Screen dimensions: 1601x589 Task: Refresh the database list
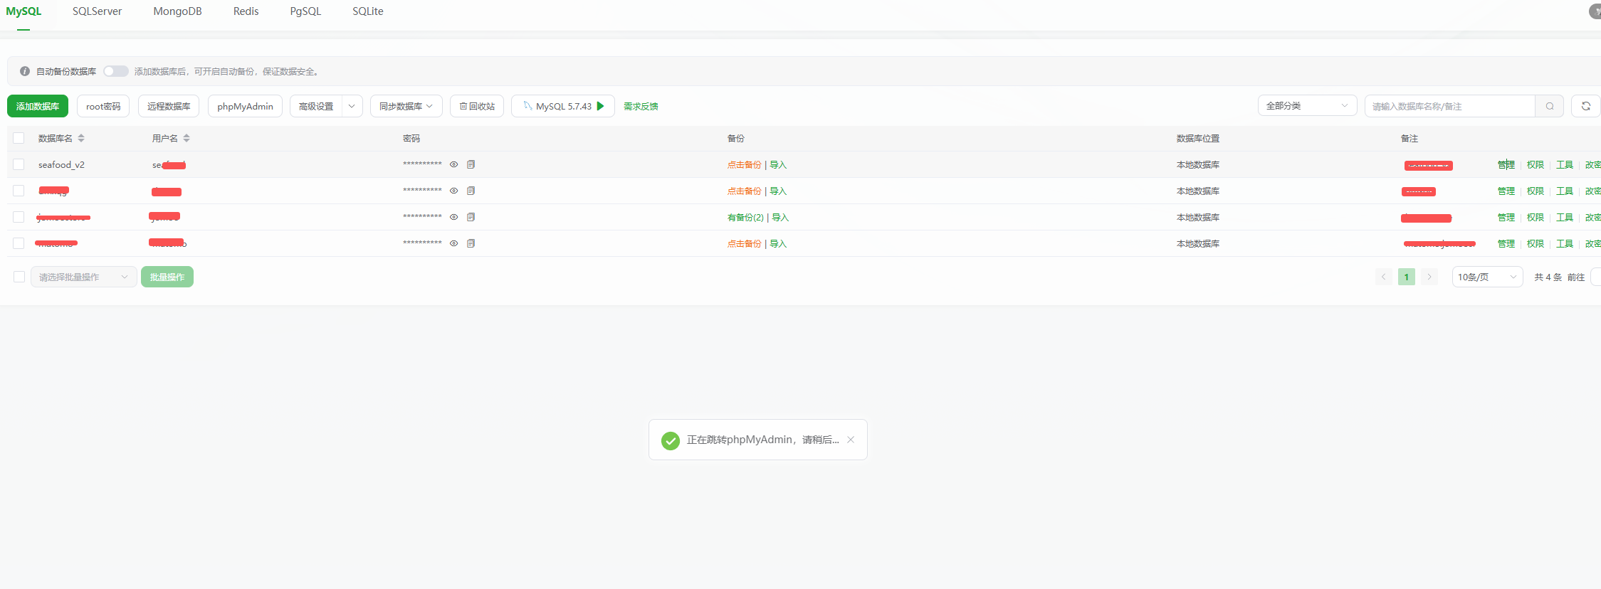tap(1585, 106)
